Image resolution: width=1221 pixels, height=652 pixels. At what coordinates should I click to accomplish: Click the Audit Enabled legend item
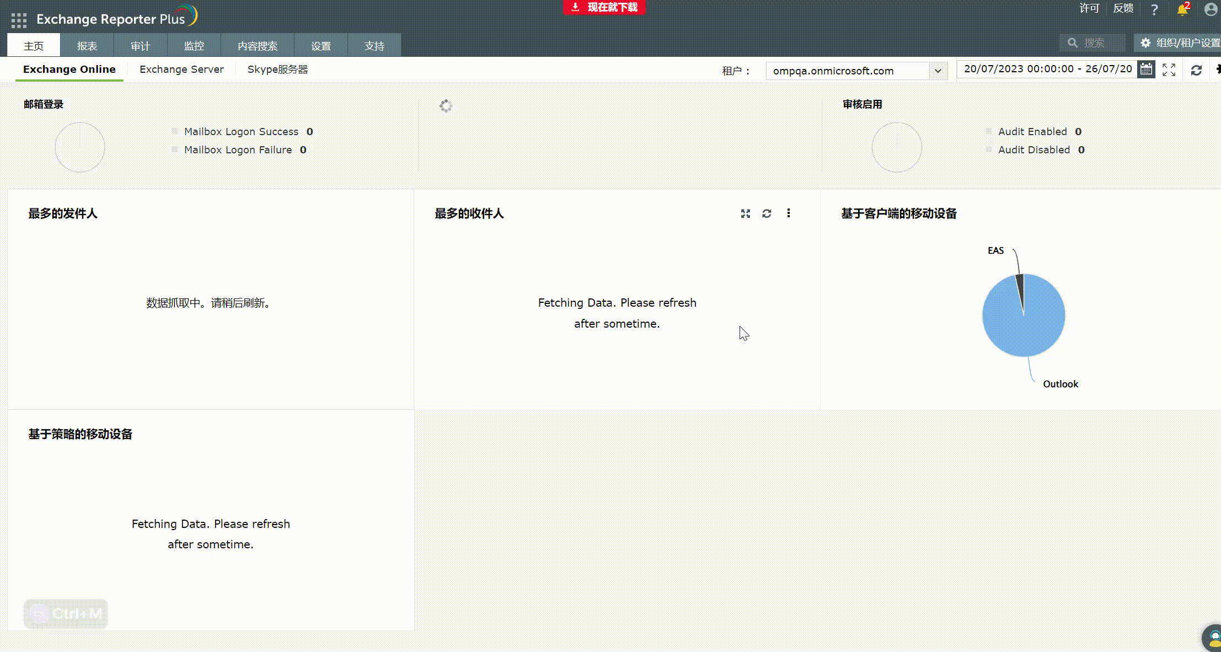point(1033,131)
